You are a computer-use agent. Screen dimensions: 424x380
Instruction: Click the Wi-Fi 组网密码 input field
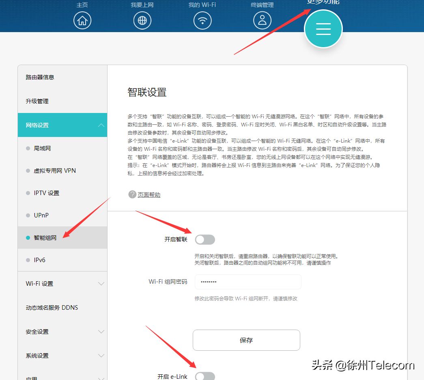click(248, 282)
